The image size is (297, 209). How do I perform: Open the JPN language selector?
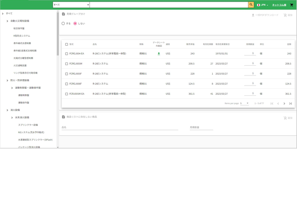pyautogui.click(x=262, y=5)
